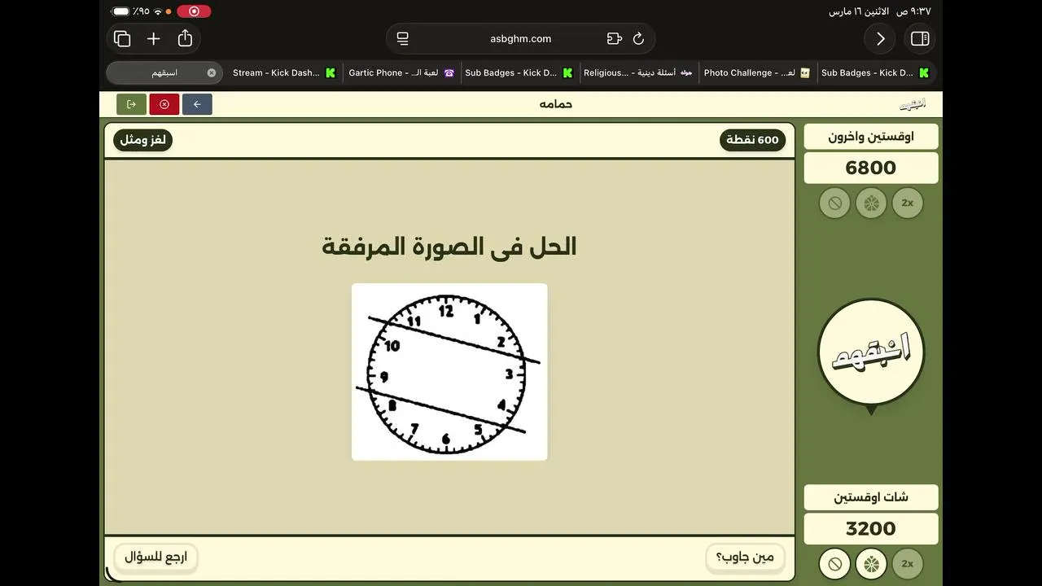
Task: Click ارجع للسؤال button
Action: (156, 558)
